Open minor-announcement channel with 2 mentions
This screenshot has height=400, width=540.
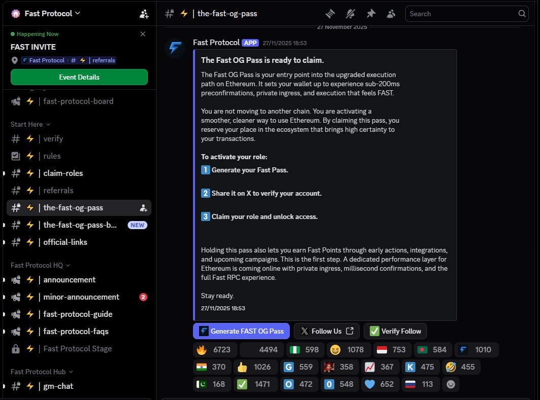79,297
